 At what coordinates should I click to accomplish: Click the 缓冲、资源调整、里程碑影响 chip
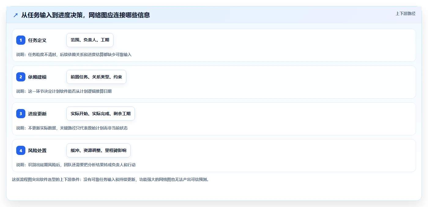(99, 150)
